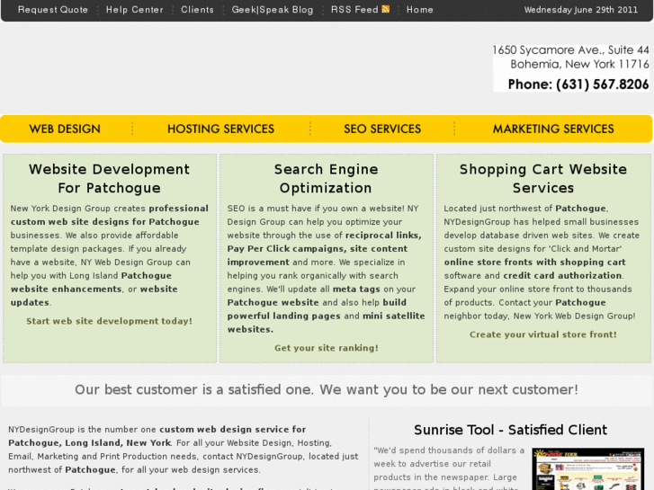Viewport: 654px width, 490px height.
Task: Click bold text 'credit card authorization'
Action: (562, 276)
